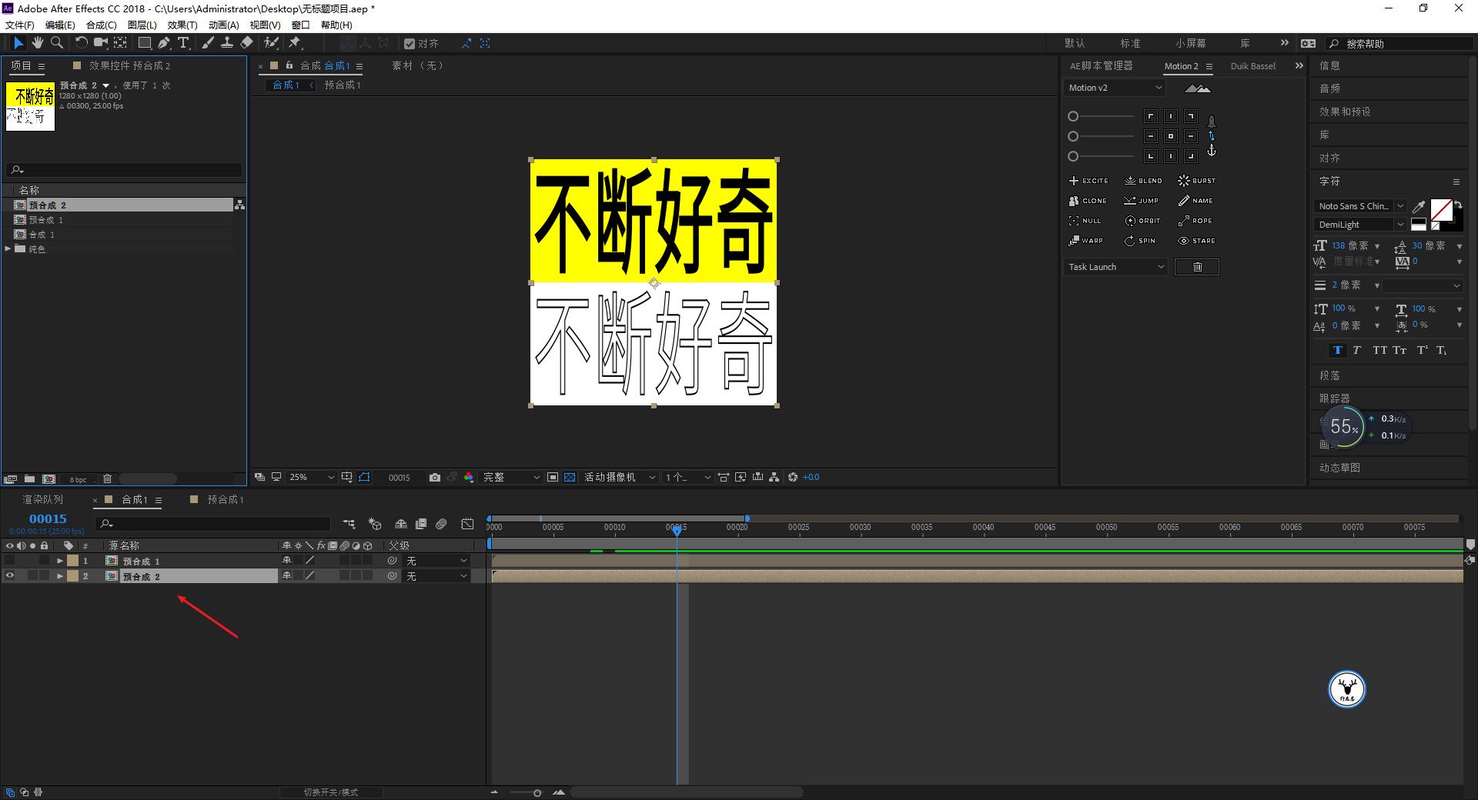
Task: Open the Graph Editor in the timeline
Action: coord(467,524)
